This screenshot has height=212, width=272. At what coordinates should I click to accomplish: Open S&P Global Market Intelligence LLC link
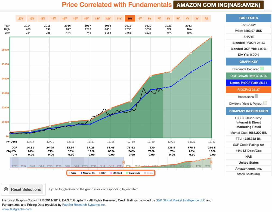click(x=180, y=200)
